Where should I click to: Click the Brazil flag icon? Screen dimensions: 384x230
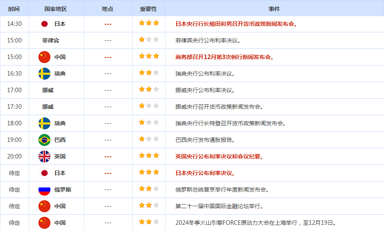point(44,140)
